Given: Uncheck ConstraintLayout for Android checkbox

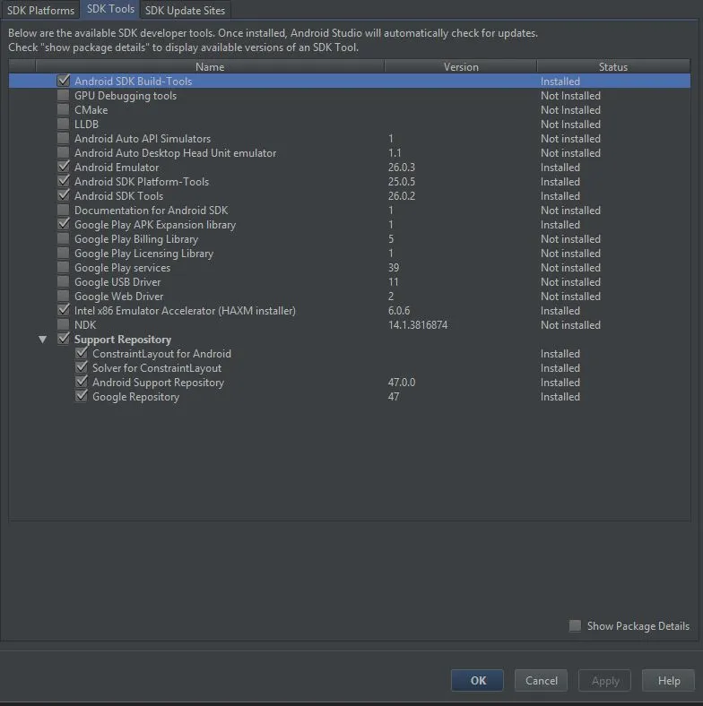Looking at the screenshot, I should (x=82, y=353).
